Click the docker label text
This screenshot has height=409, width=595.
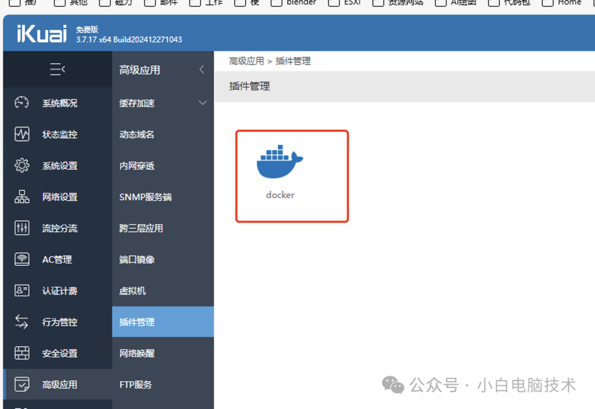[280, 195]
